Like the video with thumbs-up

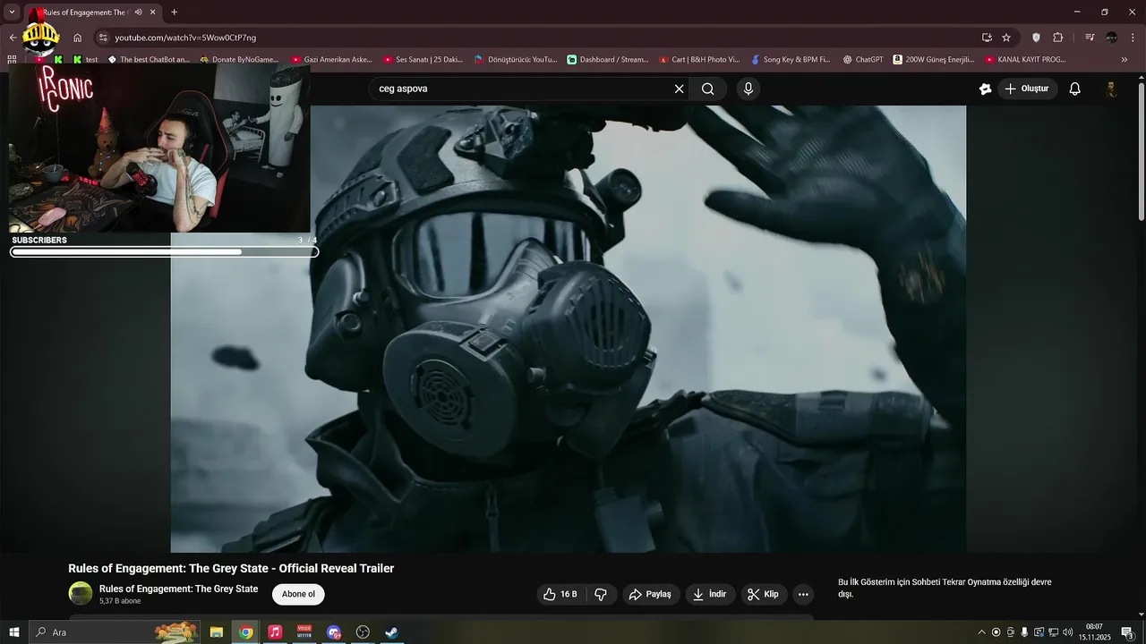560,594
